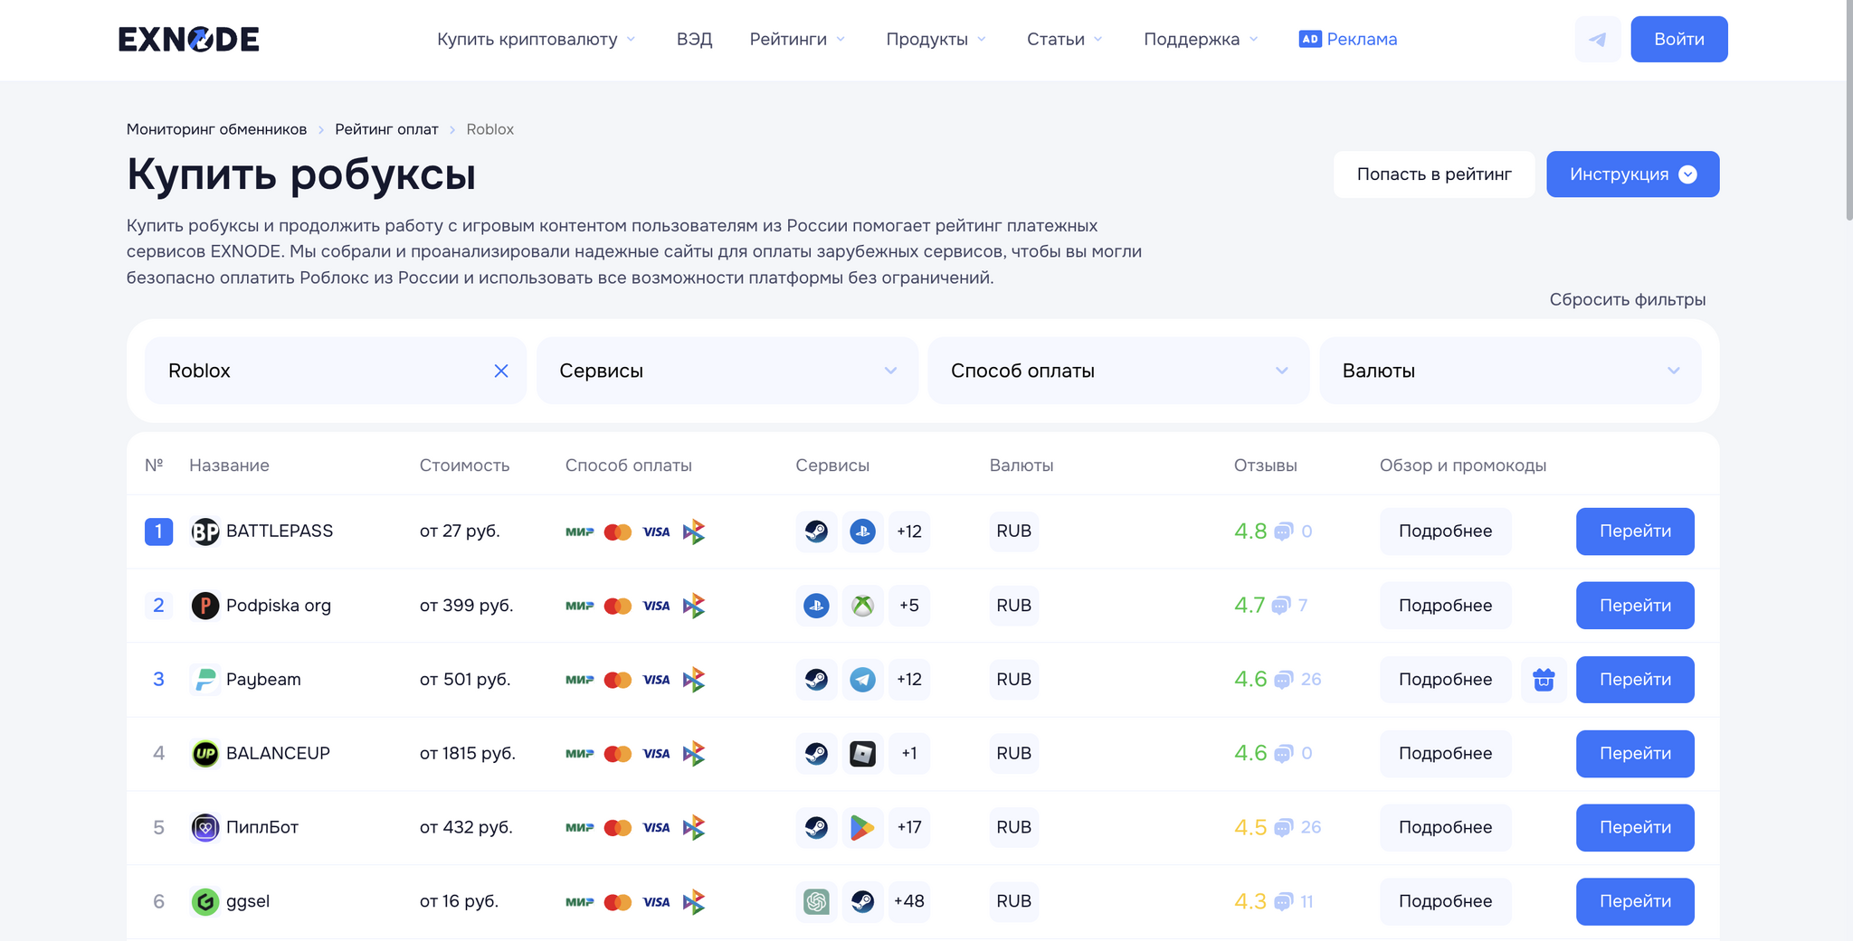Click the reviews comment icon for Podpiska org
This screenshot has height=941, width=1853.
coord(1281,606)
